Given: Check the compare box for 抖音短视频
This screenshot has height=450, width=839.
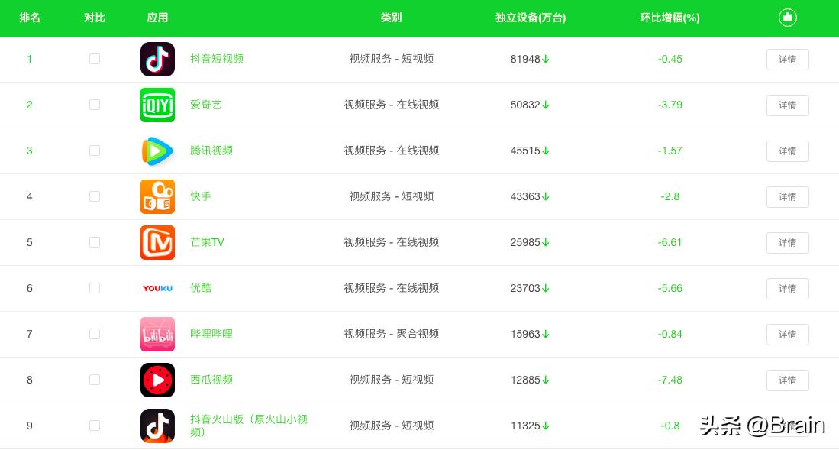Looking at the screenshot, I should [x=95, y=59].
